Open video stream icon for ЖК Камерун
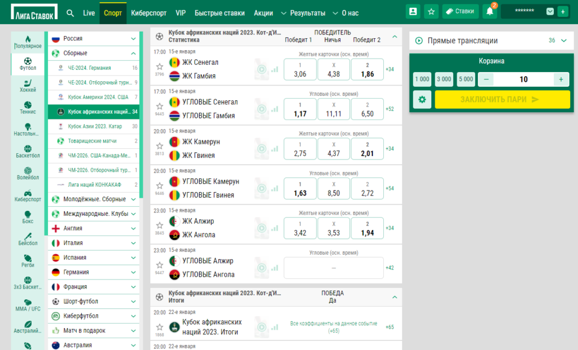The width and height of the screenshot is (578, 350). pos(262,149)
